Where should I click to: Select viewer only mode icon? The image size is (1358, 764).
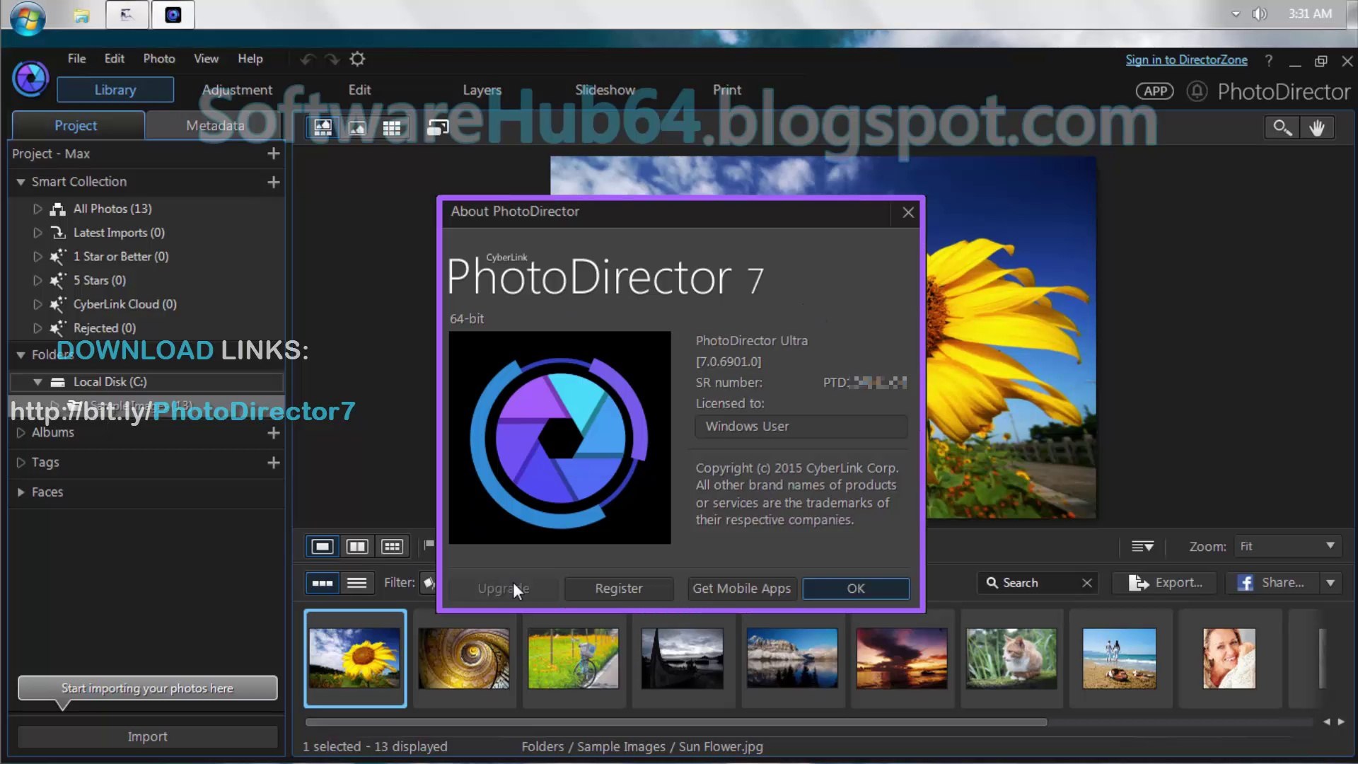pos(357,127)
